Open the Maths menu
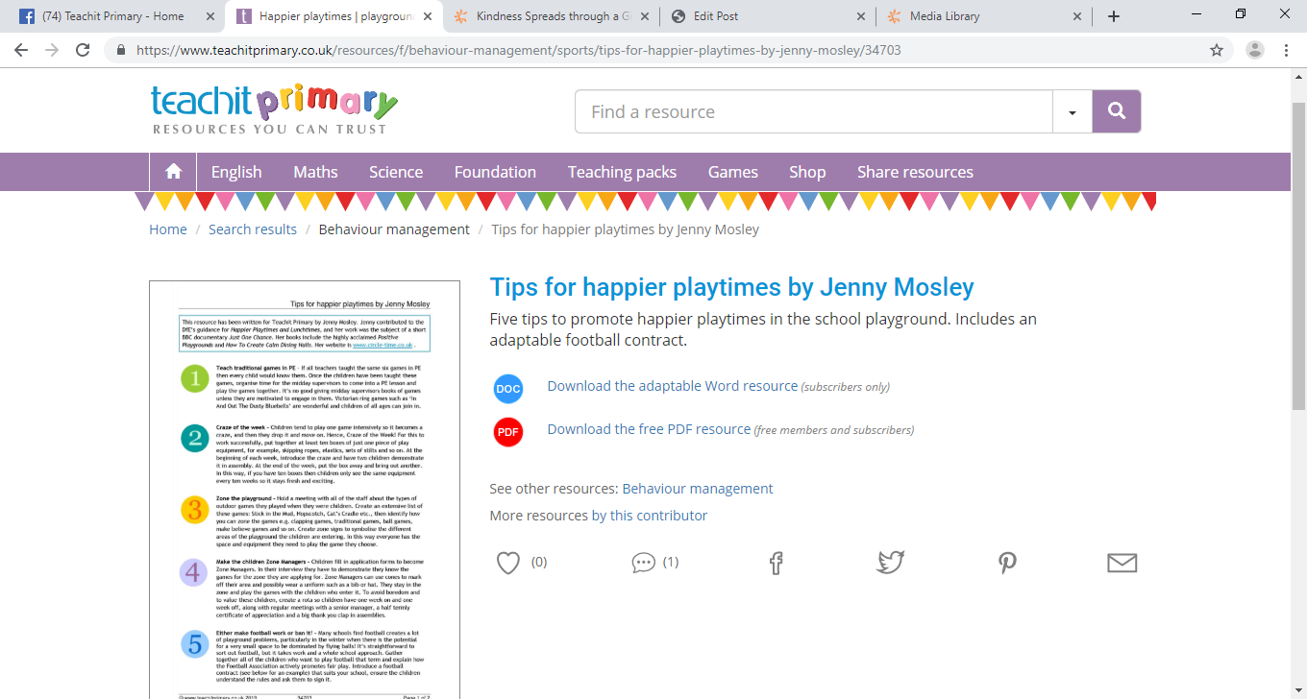The height and width of the screenshot is (699, 1307). tap(315, 172)
